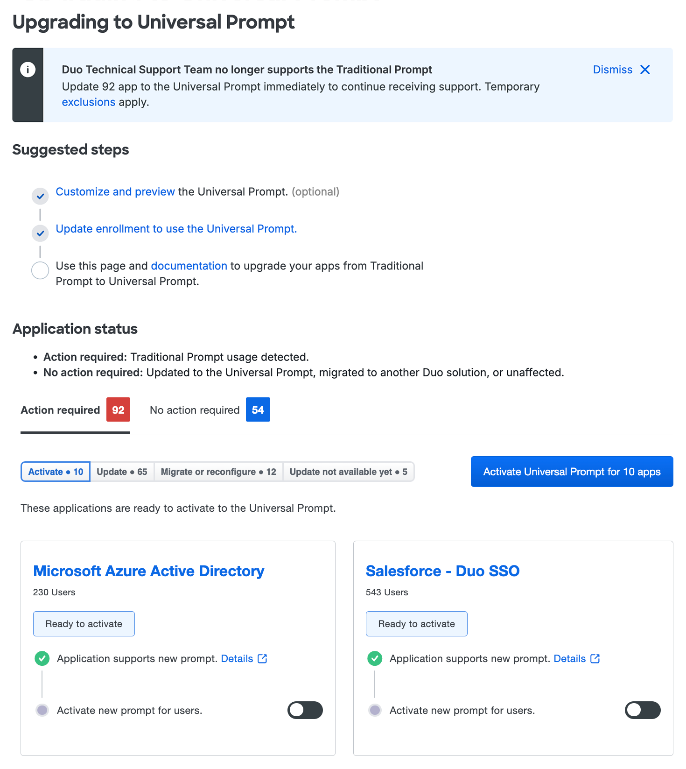Click the Customize and preview step checkmark

(x=41, y=196)
